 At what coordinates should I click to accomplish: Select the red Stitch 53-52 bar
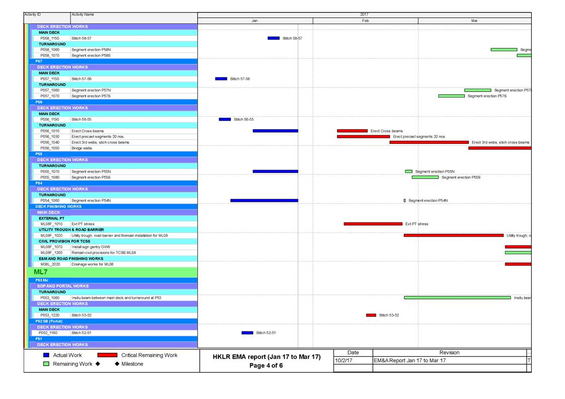371,315
